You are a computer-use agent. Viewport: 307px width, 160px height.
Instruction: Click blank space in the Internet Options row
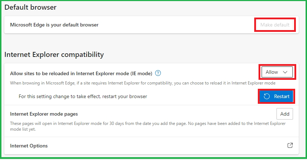[x=162, y=146]
